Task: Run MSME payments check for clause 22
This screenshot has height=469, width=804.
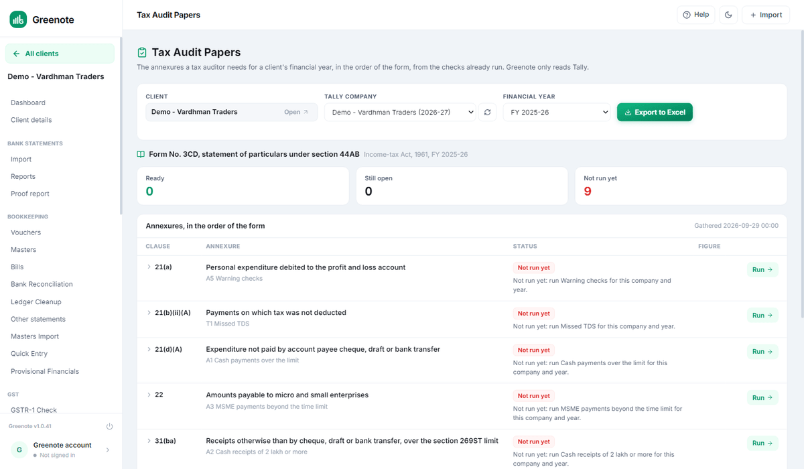Action: (762, 397)
